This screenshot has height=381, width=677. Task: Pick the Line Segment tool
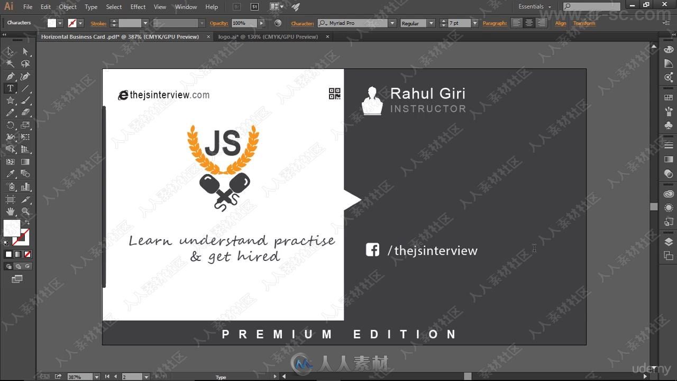coord(25,88)
